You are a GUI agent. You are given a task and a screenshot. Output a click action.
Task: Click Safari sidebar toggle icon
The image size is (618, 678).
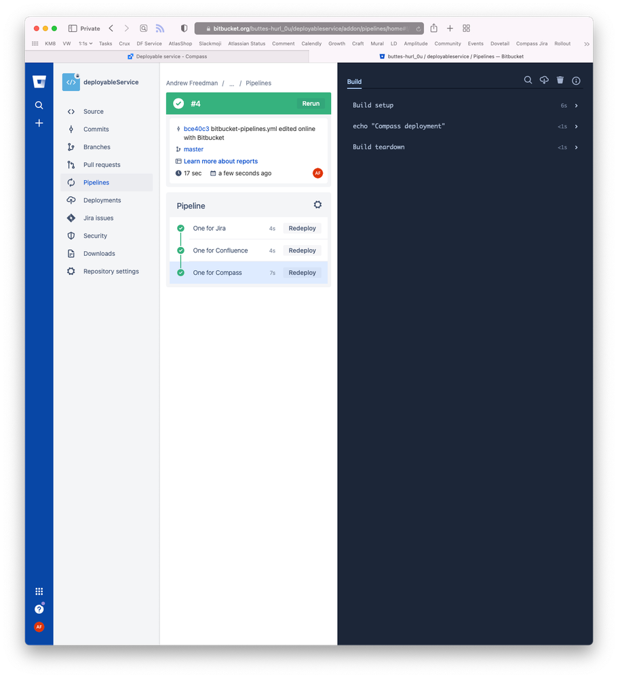click(x=73, y=28)
